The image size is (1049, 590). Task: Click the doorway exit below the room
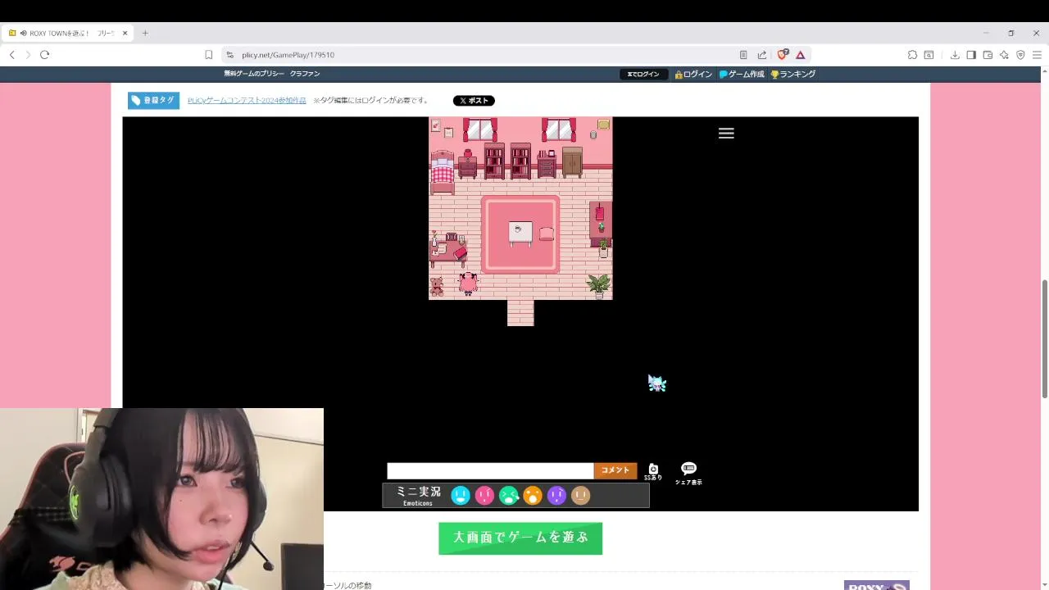pos(520,313)
